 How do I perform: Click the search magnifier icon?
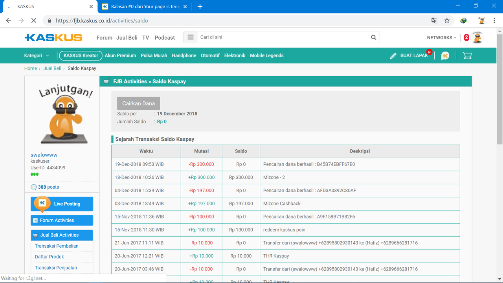(373, 37)
